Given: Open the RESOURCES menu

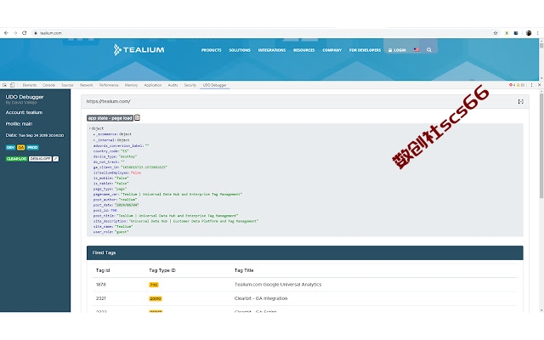Looking at the screenshot, I should point(304,50).
